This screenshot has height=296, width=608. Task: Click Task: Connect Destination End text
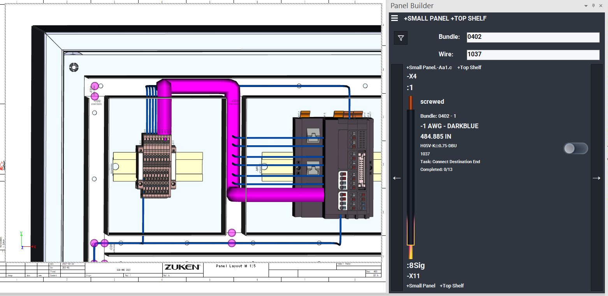tap(450, 162)
